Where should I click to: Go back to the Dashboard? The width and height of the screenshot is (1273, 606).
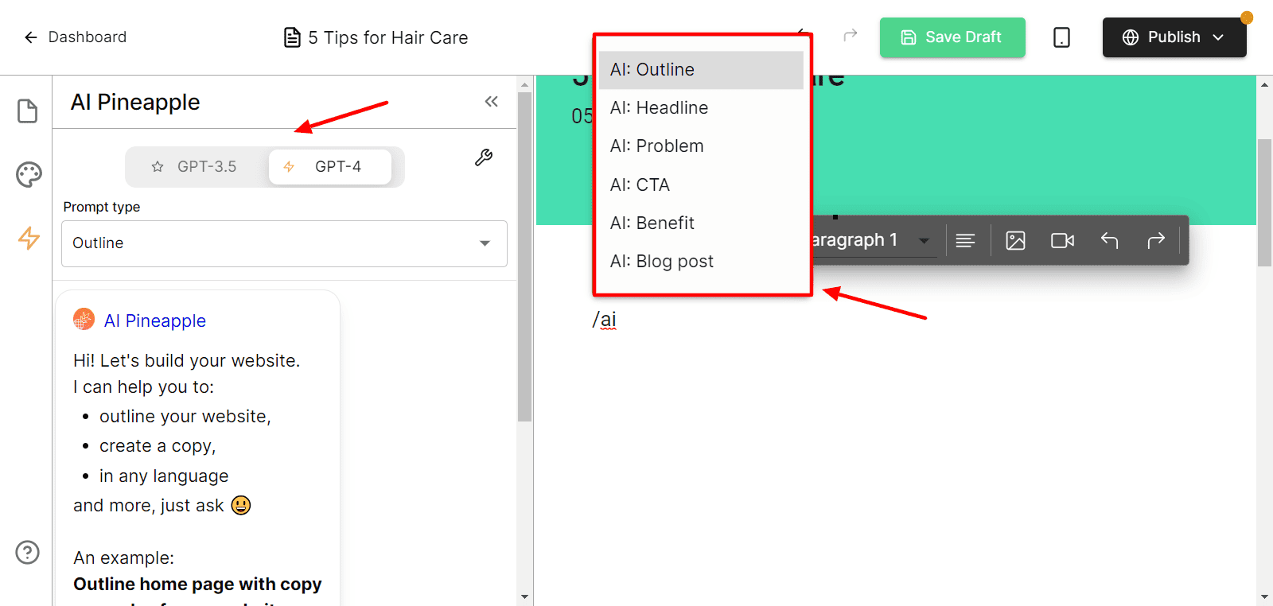(x=76, y=37)
